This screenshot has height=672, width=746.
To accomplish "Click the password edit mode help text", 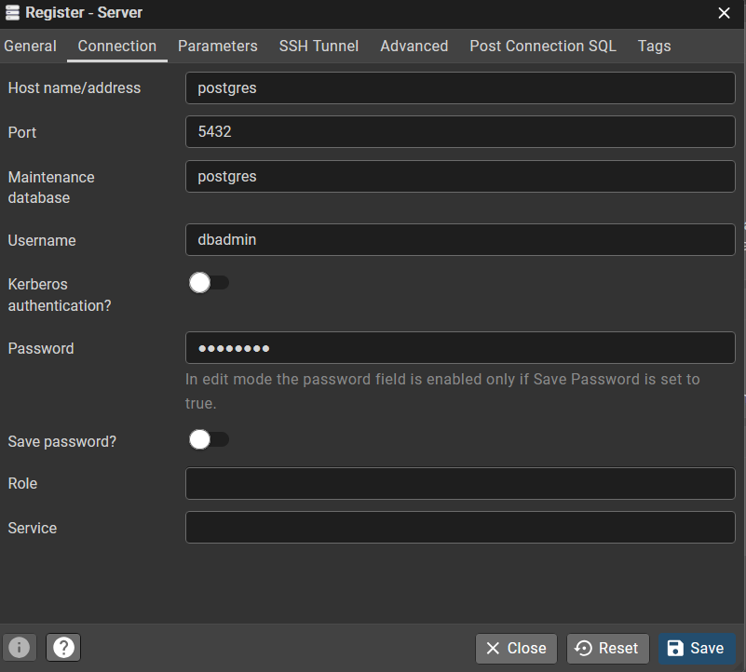I will point(442,391).
